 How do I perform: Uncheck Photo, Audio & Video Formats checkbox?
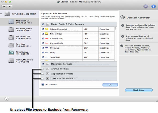(x=43, y=24)
